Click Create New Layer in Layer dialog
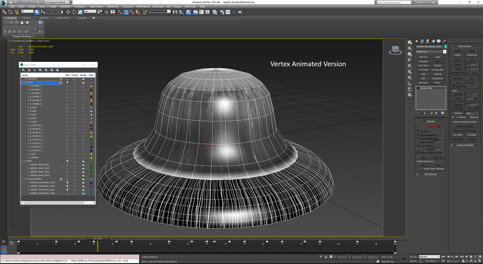 click(23, 70)
